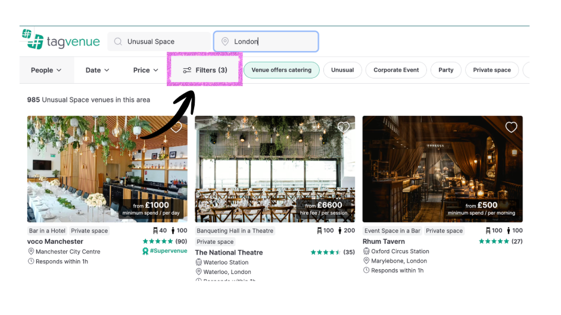The height and width of the screenshot is (315, 561).
Task: Click voco Manchester standing capacity person icon
Action: pyautogui.click(x=173, y=231)
